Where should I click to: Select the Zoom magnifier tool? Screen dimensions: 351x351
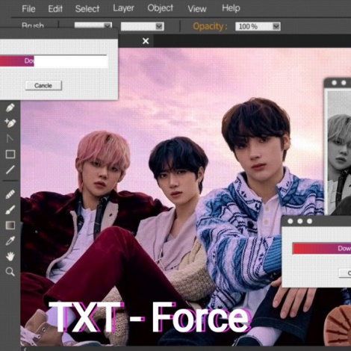click(x=10, y=272)
